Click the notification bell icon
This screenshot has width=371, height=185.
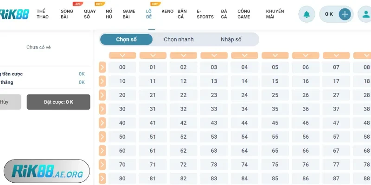tap(306, 14)
